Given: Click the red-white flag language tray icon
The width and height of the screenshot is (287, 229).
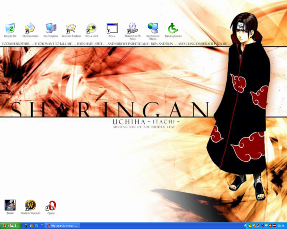Looking at the screenshot, I should (x=274, y=226).
